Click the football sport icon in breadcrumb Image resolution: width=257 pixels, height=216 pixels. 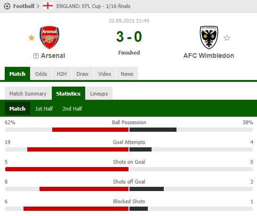pyautogui.click(x=7, y=6)
